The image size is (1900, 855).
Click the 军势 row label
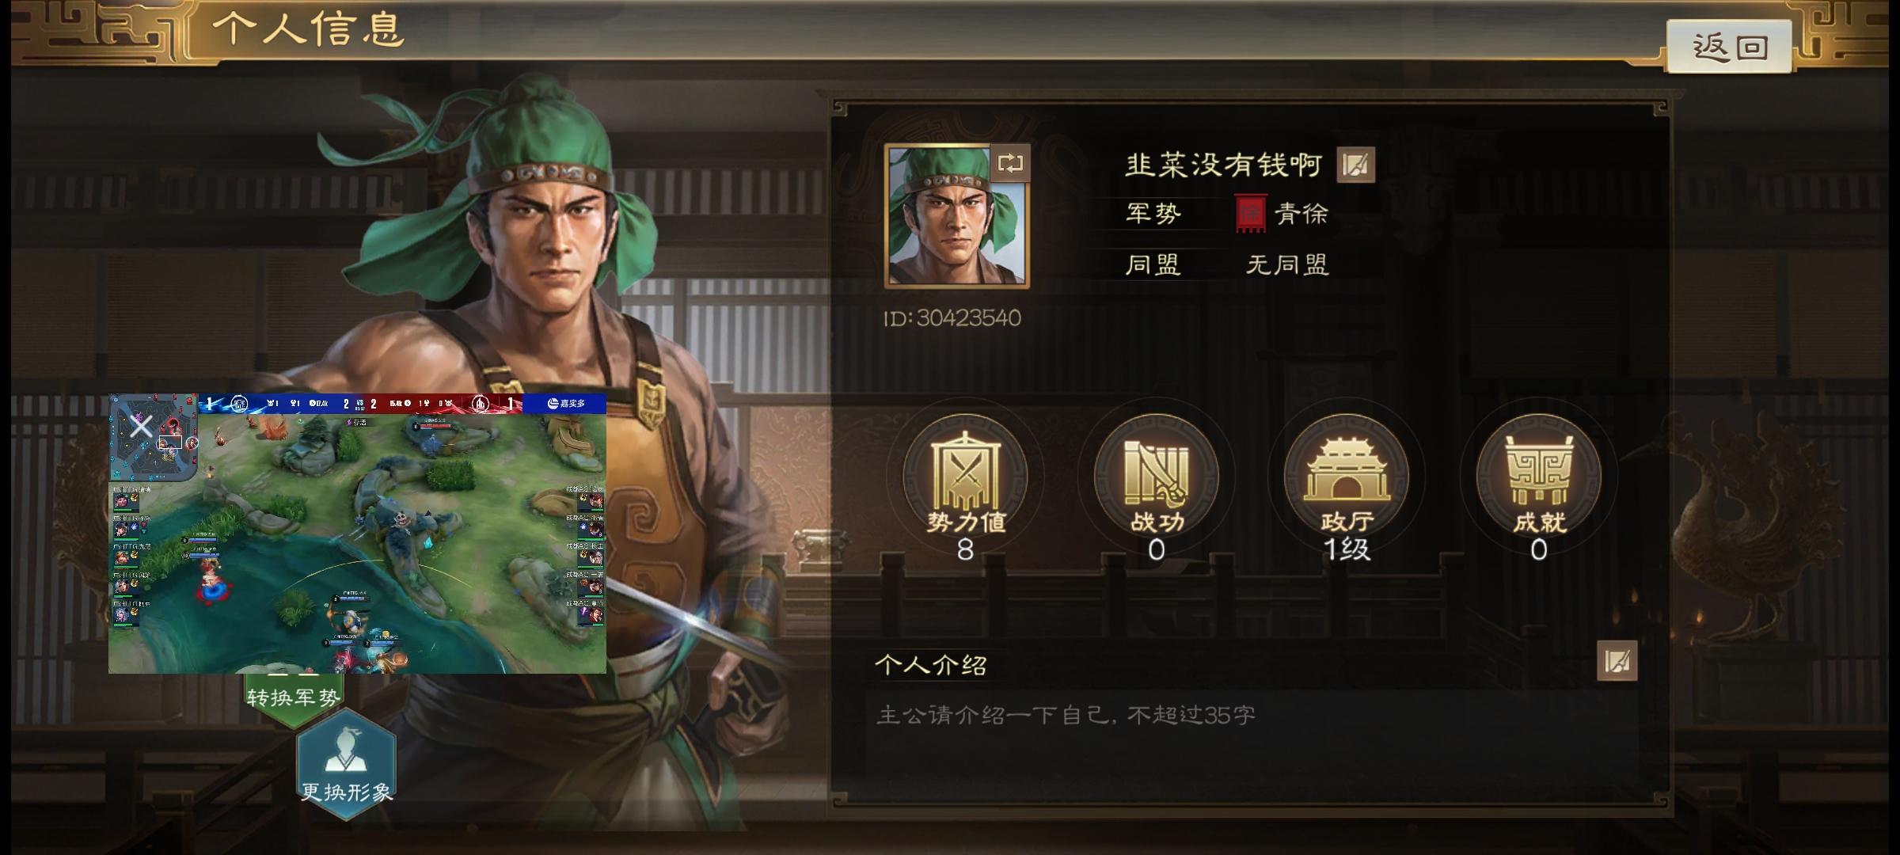pyautogui.click(x=1153, y=213)
